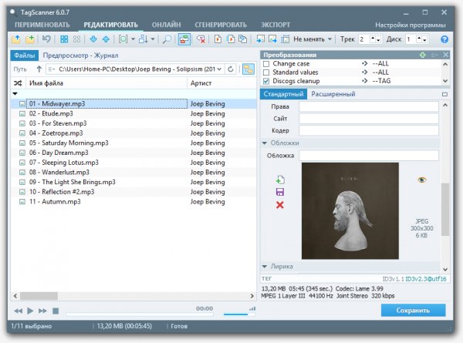Viewport: 463px width, 343px height.
Task: Move file down with the blue down arrow
Action: pos(93,39)
